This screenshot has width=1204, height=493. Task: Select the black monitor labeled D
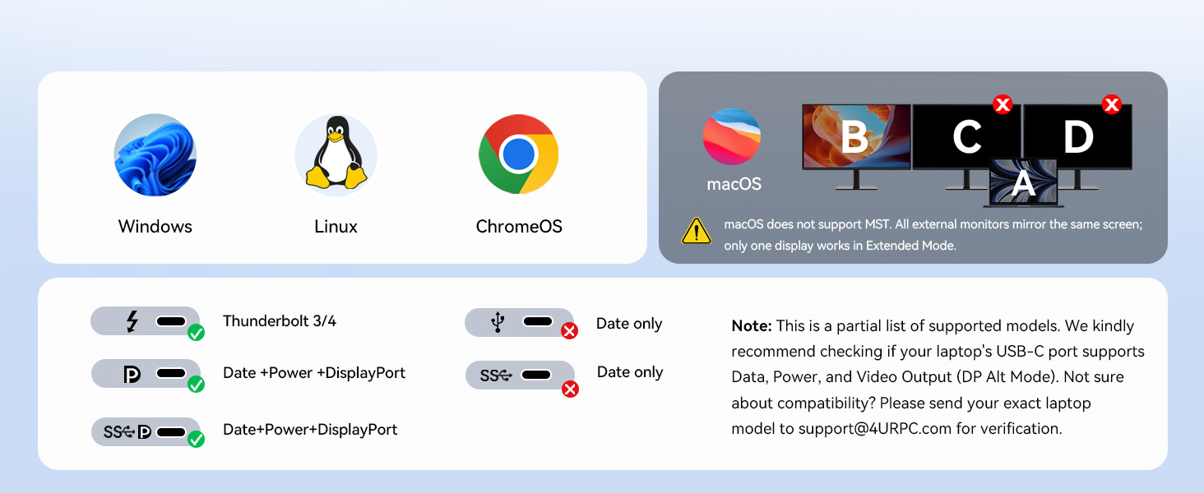click(1077, 146)
